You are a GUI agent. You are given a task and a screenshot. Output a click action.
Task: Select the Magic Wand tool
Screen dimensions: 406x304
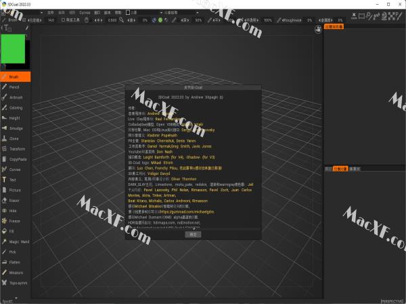pyautogui.click(x=16, y=242)
